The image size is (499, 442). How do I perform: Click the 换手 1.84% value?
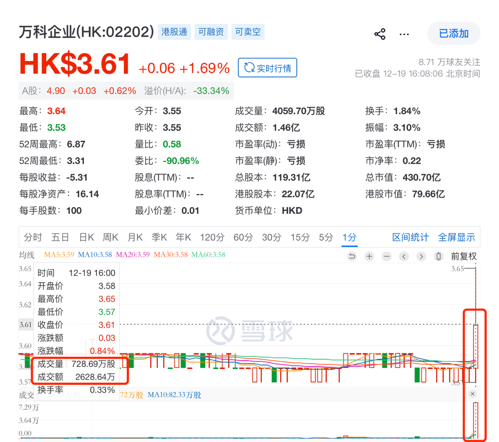(x=407, y=111)
